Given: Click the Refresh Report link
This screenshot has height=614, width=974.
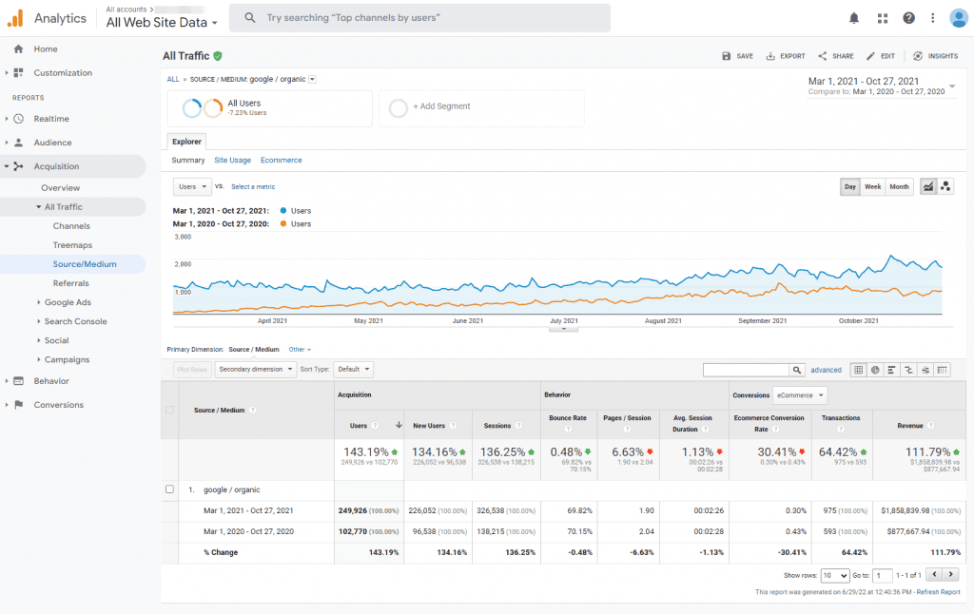Looking at the screenshot, I should [938, 591].
